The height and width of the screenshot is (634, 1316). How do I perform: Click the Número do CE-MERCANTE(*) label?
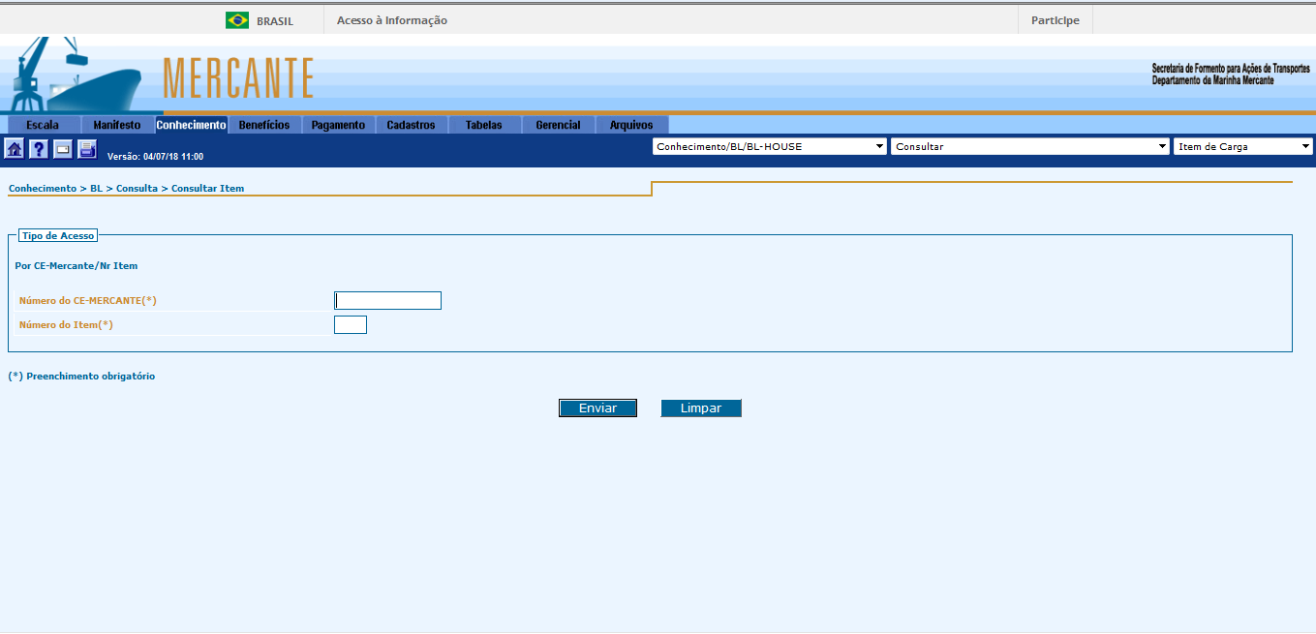pyautogui.click(x=88, y=301)
